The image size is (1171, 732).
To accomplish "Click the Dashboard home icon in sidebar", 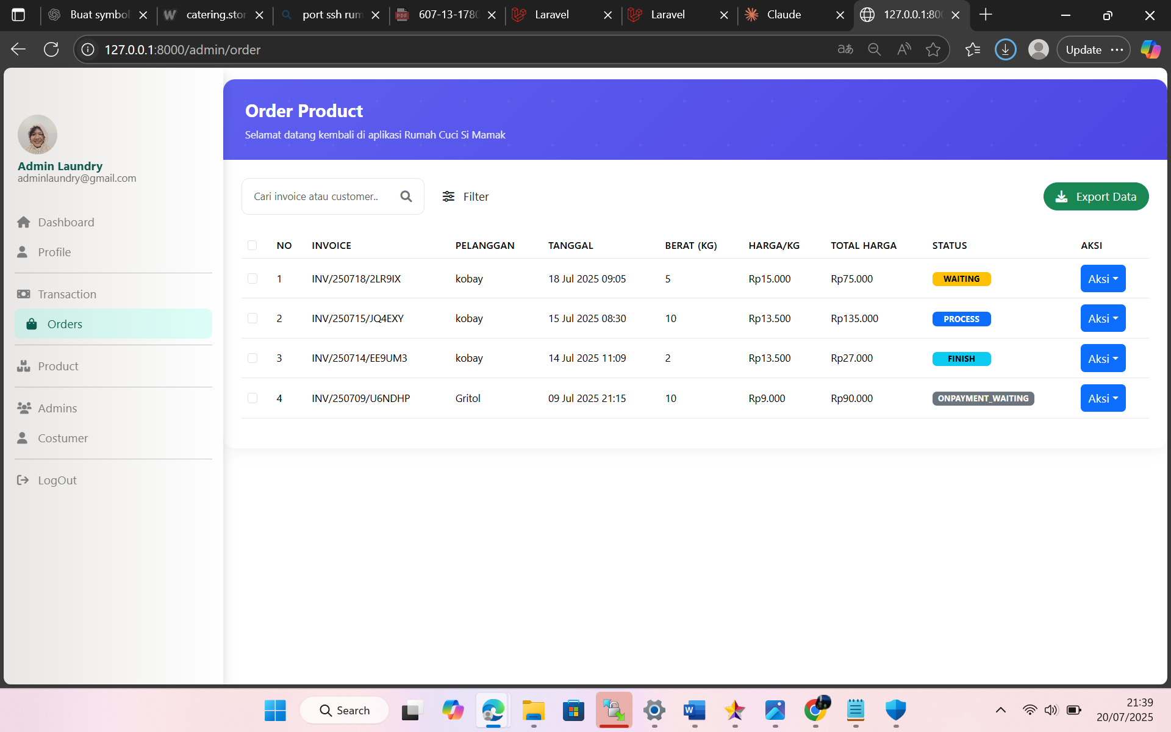I will 24,222.
